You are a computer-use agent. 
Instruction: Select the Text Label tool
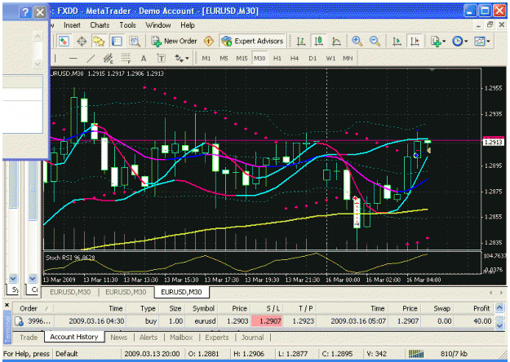[162, 59]
